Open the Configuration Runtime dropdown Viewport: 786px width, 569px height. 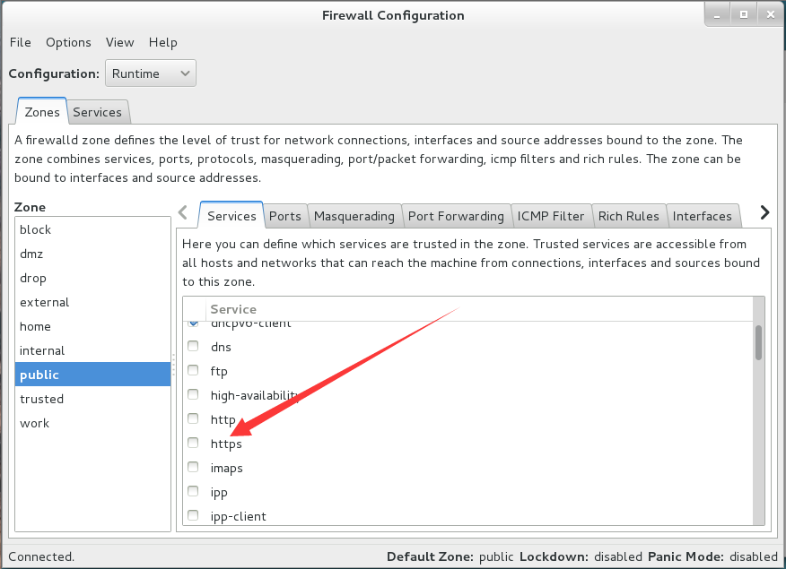click(151, 73)
